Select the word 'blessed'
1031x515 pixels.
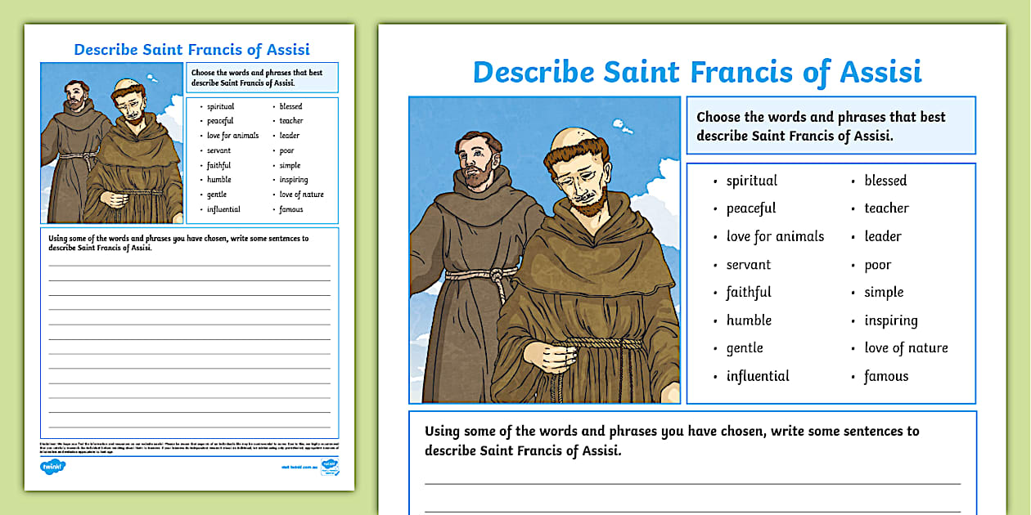coord(885,180)
